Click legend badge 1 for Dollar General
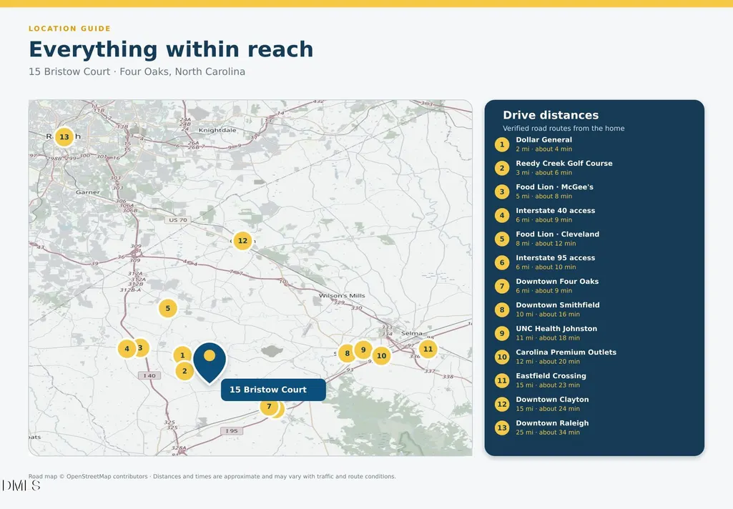This screenshot has width=733, height=509. 502,144
